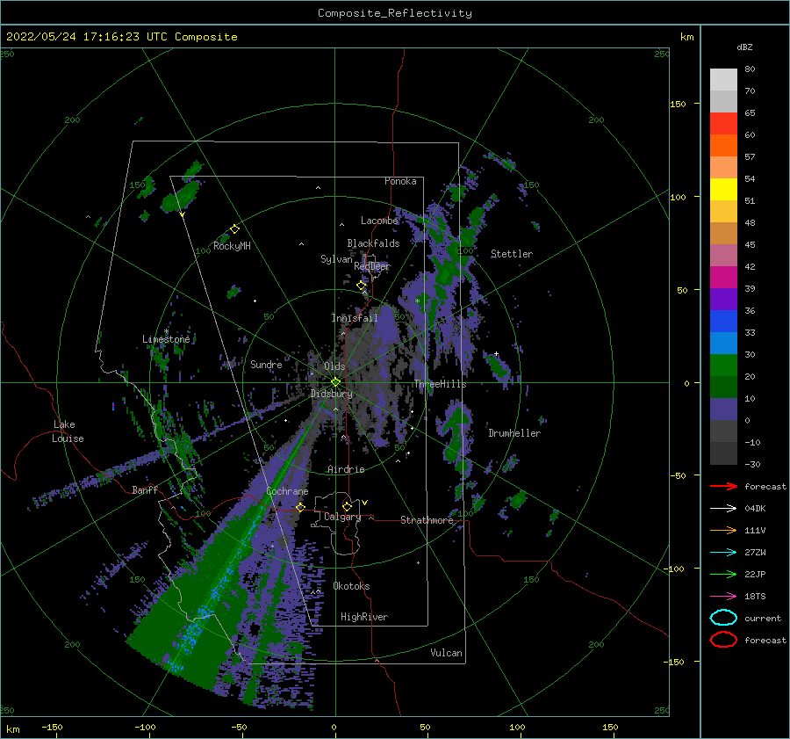The width and height of the screenshot is (790, 739).
Task: Click the dBZ legend heading
Action: [x=744, y=47]
